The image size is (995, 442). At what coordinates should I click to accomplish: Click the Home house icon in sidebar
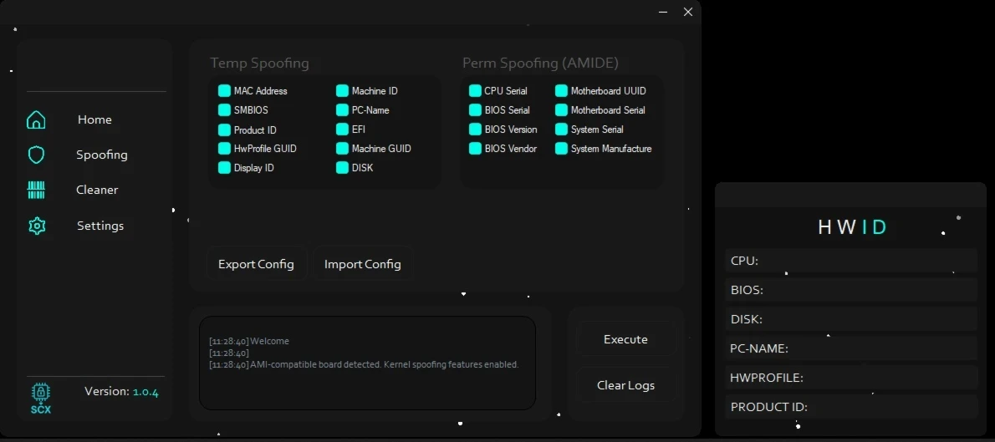[x=36, y=119]
